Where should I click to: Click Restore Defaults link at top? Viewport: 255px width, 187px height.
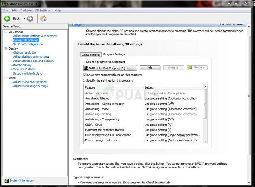coord(232,25)
